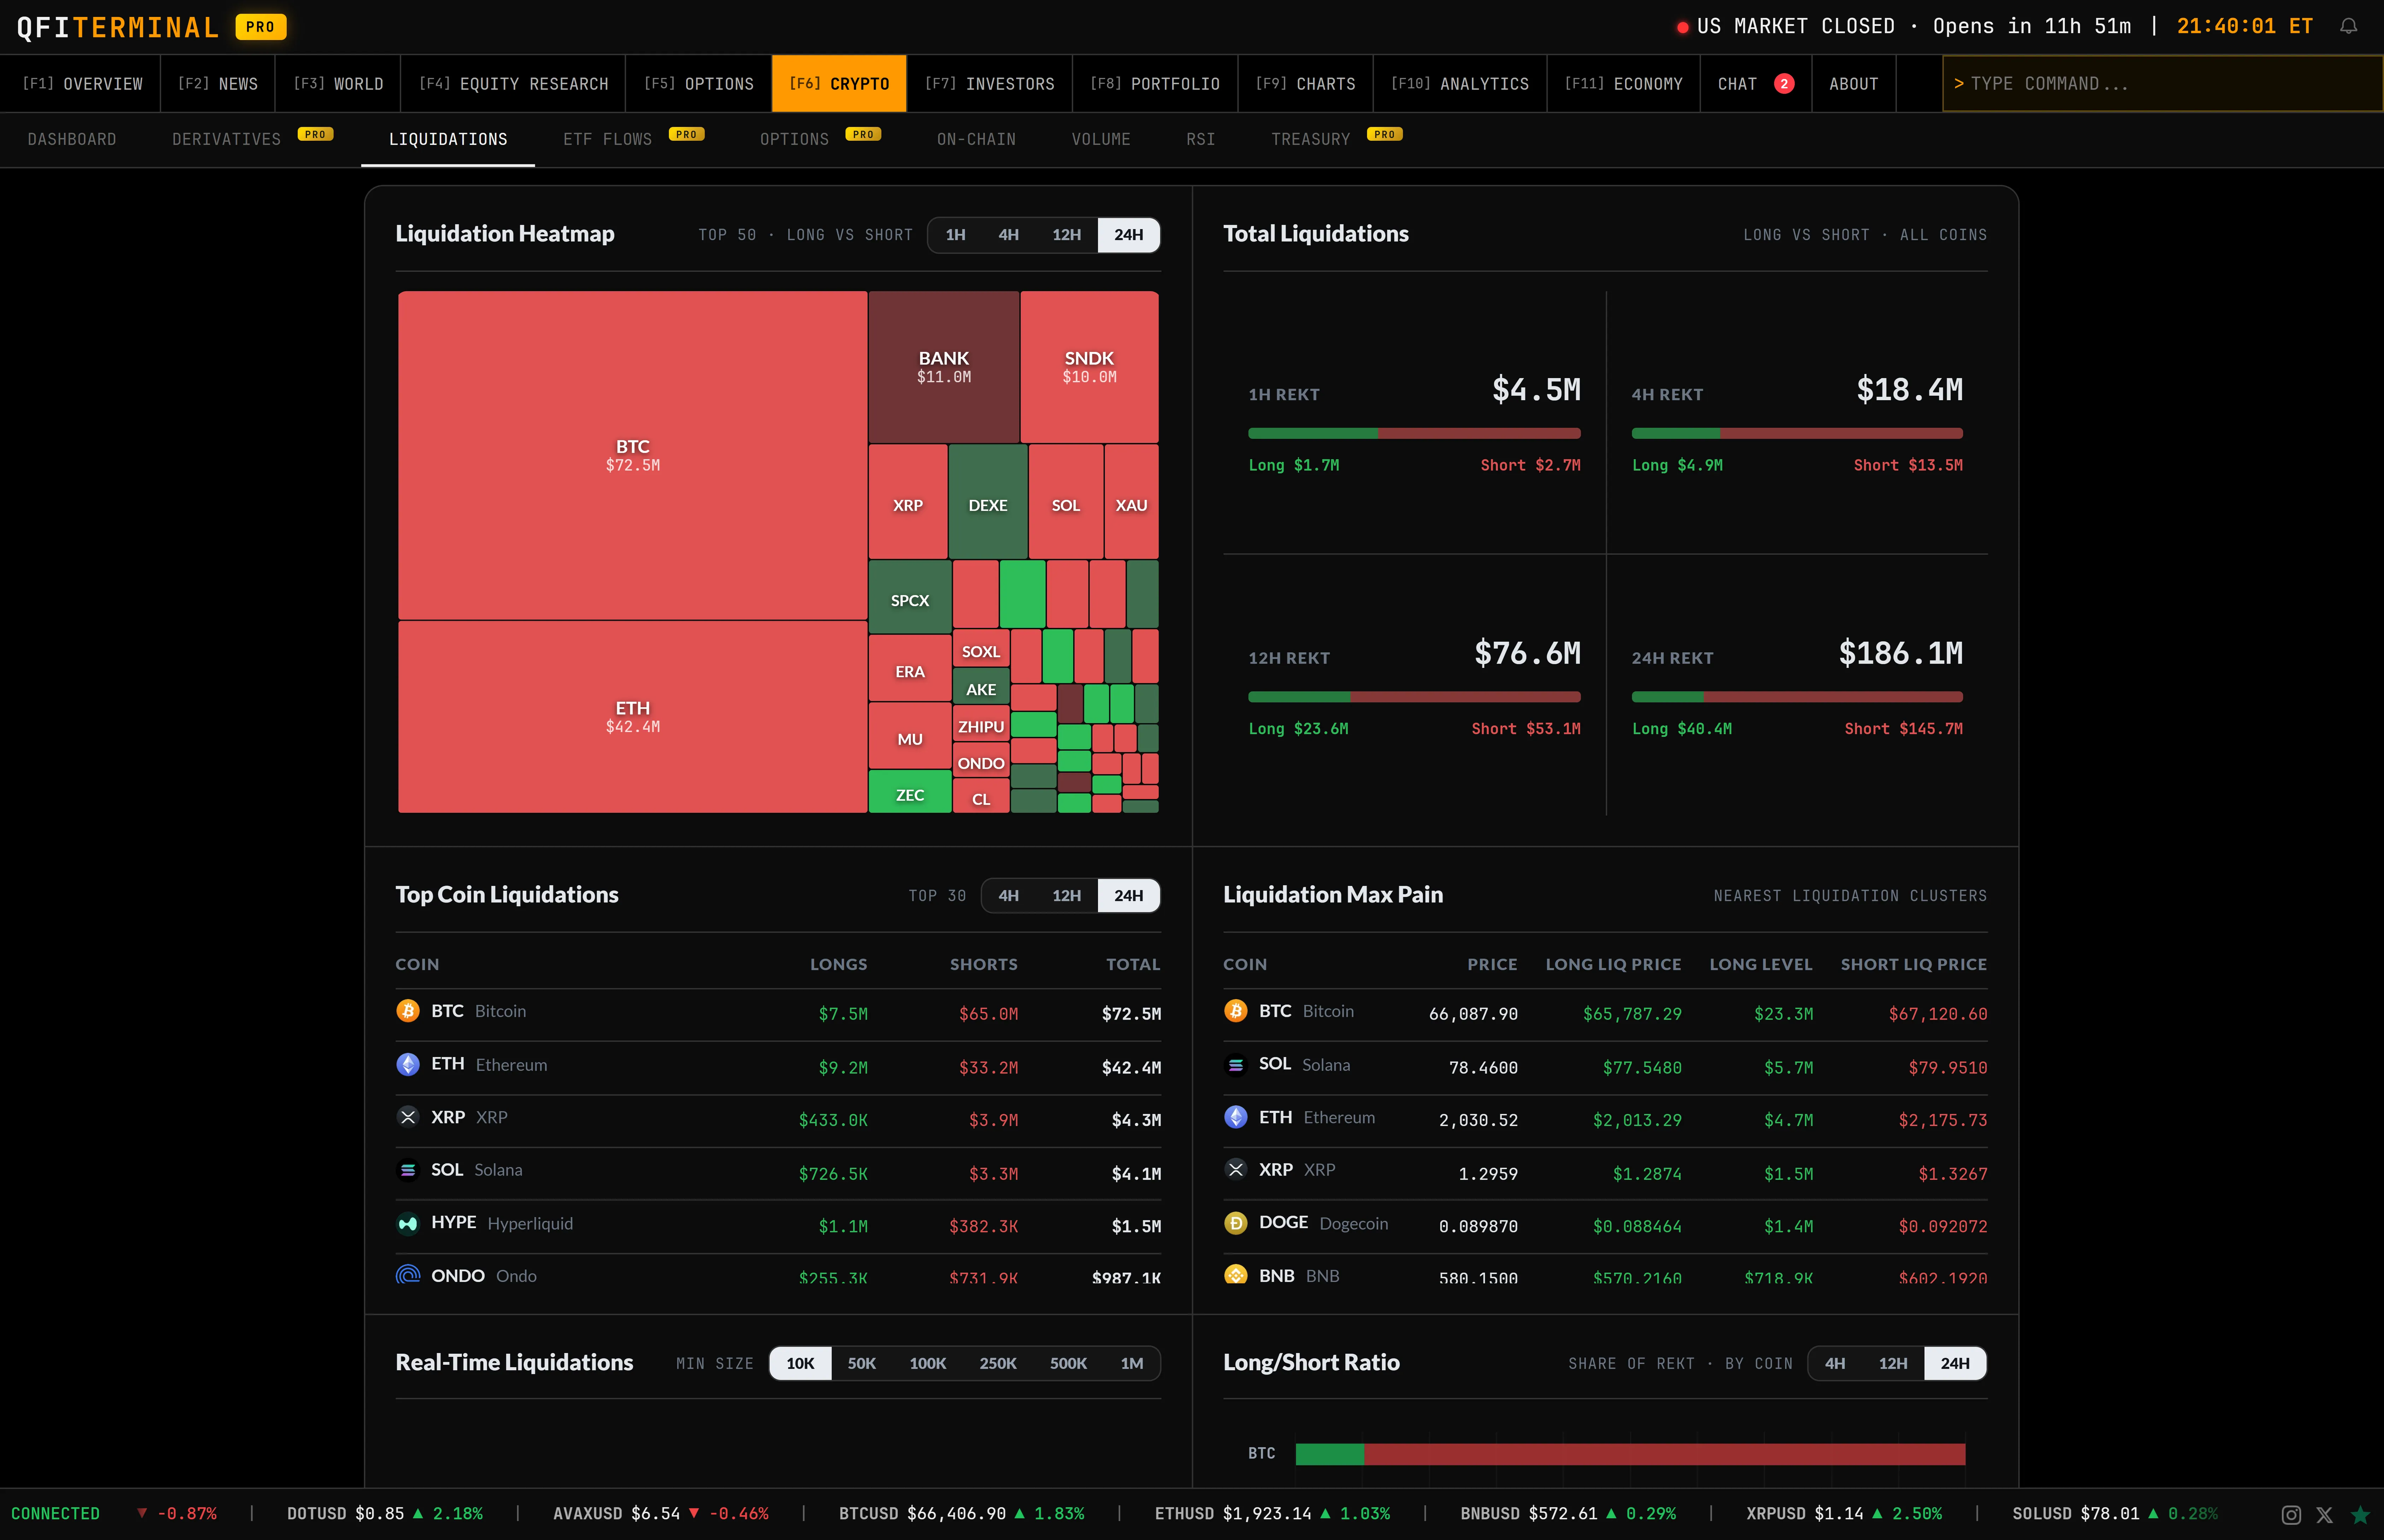Click the Bitcoin icon in Top Coin Liquidations
This screenshot has height=1540, width=2384.
coord(408,1011)
